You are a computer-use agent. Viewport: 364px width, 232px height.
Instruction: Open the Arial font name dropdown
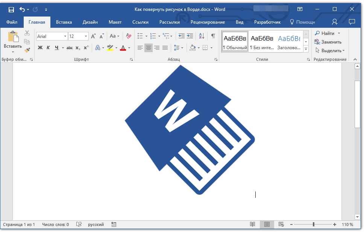point(65,36)
